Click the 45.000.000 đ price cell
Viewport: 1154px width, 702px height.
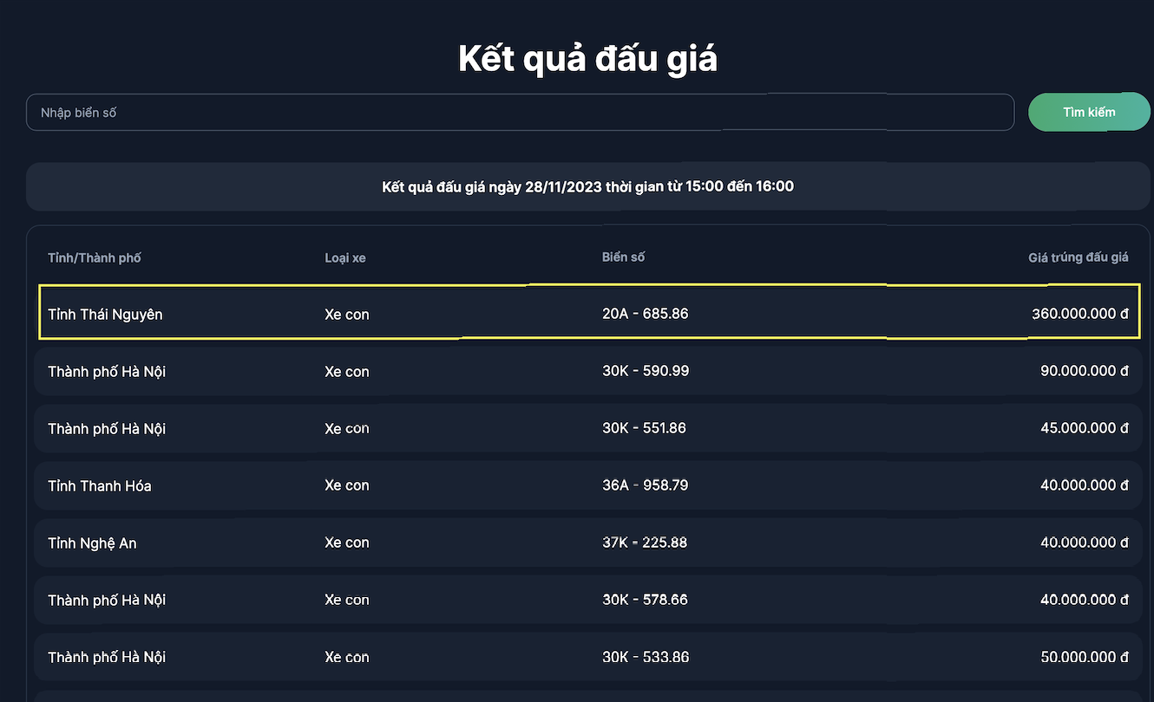(x=1084, y=428)
